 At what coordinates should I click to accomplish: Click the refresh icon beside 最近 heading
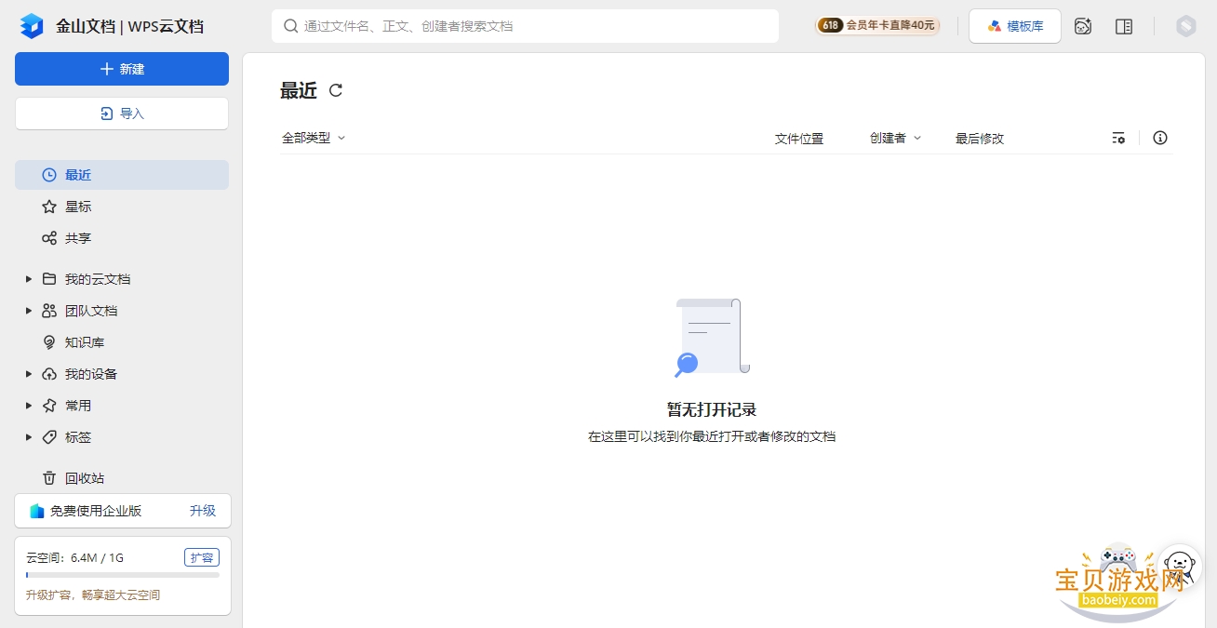click(x=336, y=90)
